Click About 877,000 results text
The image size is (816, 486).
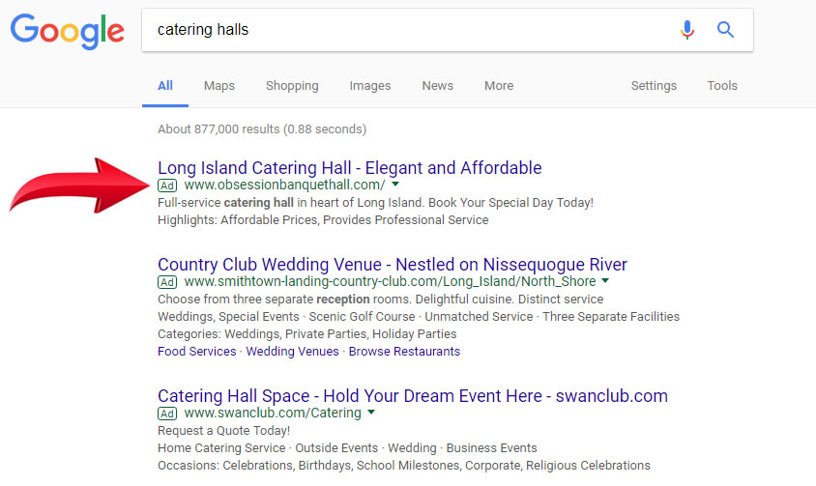coord(262,129)
